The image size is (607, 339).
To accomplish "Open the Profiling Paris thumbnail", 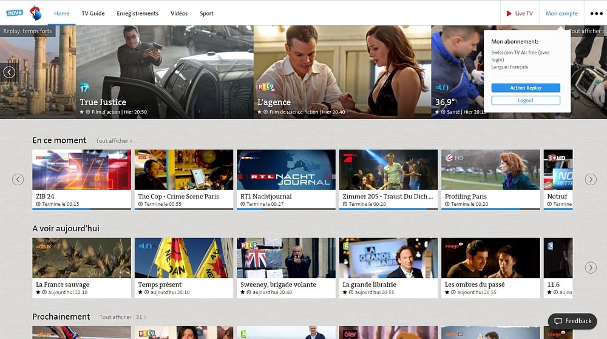I will (x=490, y=170).
